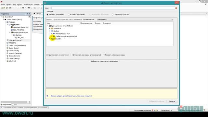
Task: Click the MainTask icon
Action: pyautogui.click(x=14, y=35)
